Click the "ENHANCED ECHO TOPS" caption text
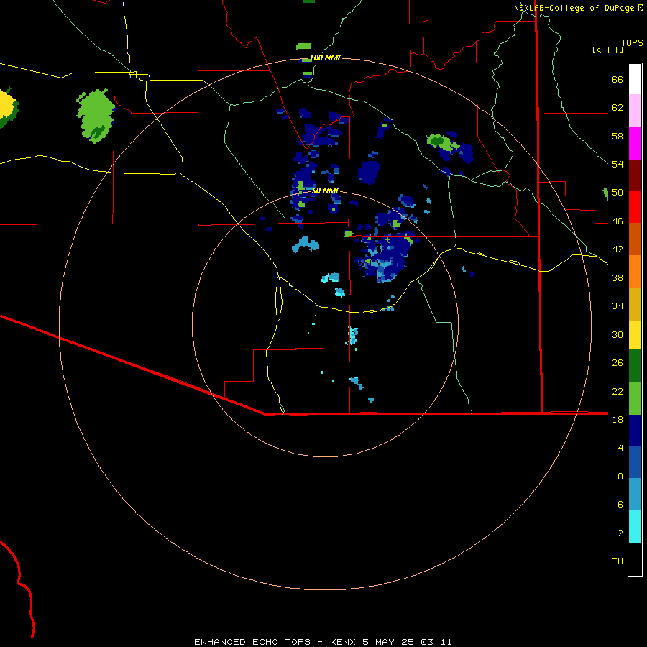647x647 pixels. coord(252,642)
